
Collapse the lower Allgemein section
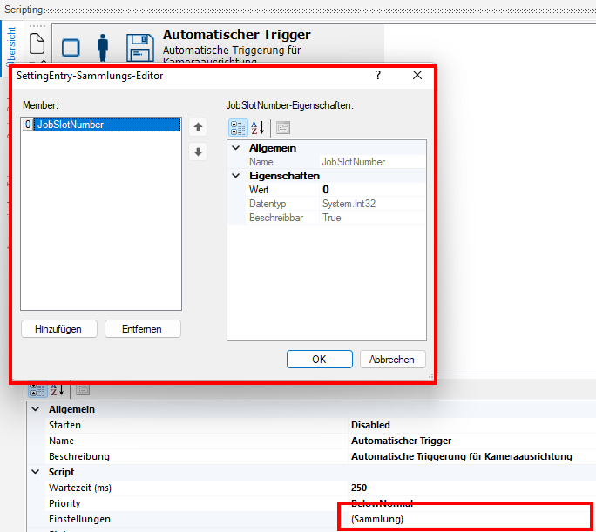click(x=36, y=409)
